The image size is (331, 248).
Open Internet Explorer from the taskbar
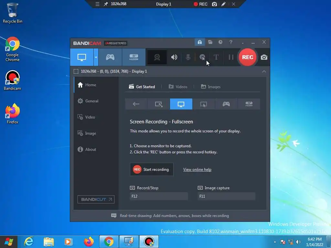point(29,242)
